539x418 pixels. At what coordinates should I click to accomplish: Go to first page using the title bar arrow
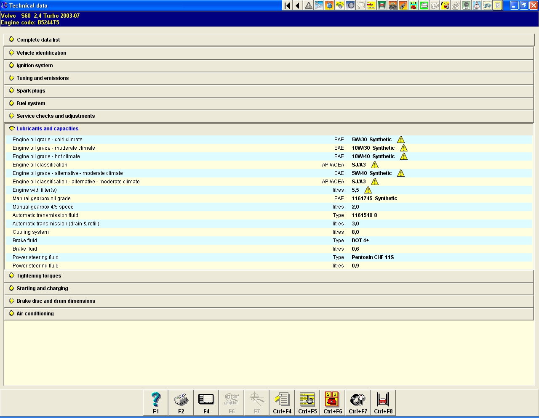pos(287,5)
